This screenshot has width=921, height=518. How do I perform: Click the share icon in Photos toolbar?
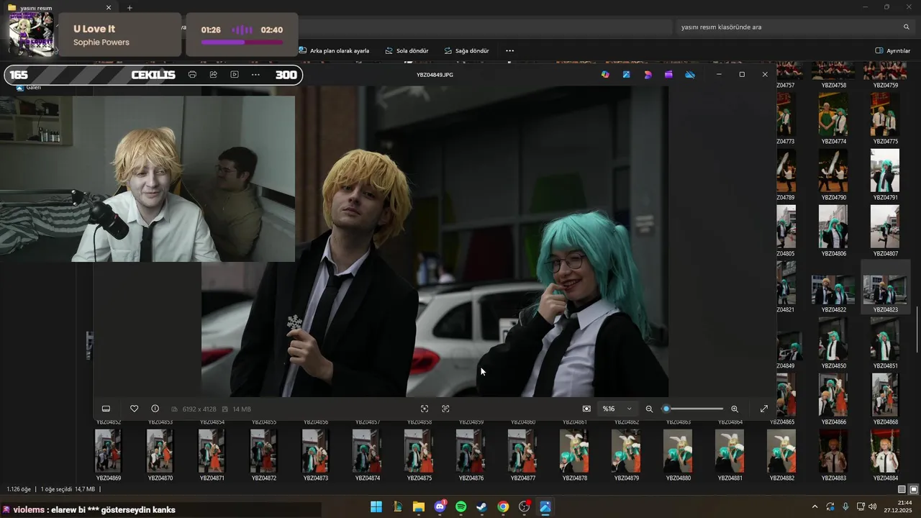214,75
